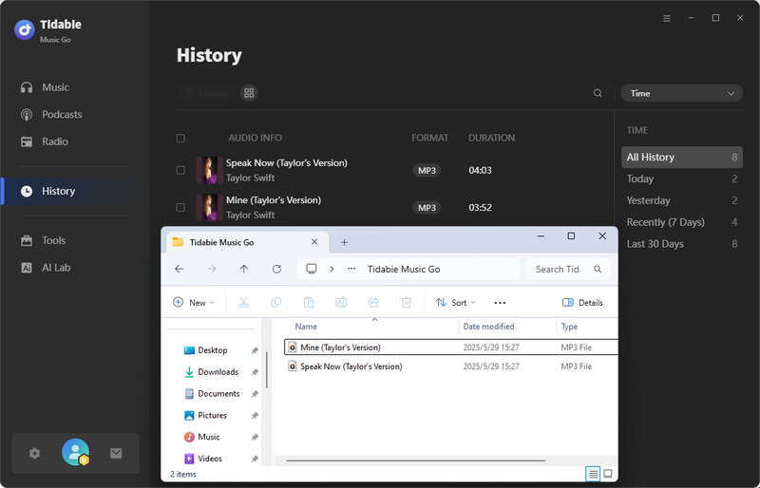Click the Share icon
This screenshot has height=488, width=760.
tap(373, 303)
